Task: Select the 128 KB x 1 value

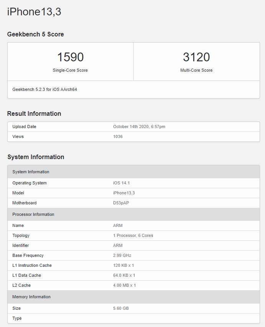Action: 123,266
